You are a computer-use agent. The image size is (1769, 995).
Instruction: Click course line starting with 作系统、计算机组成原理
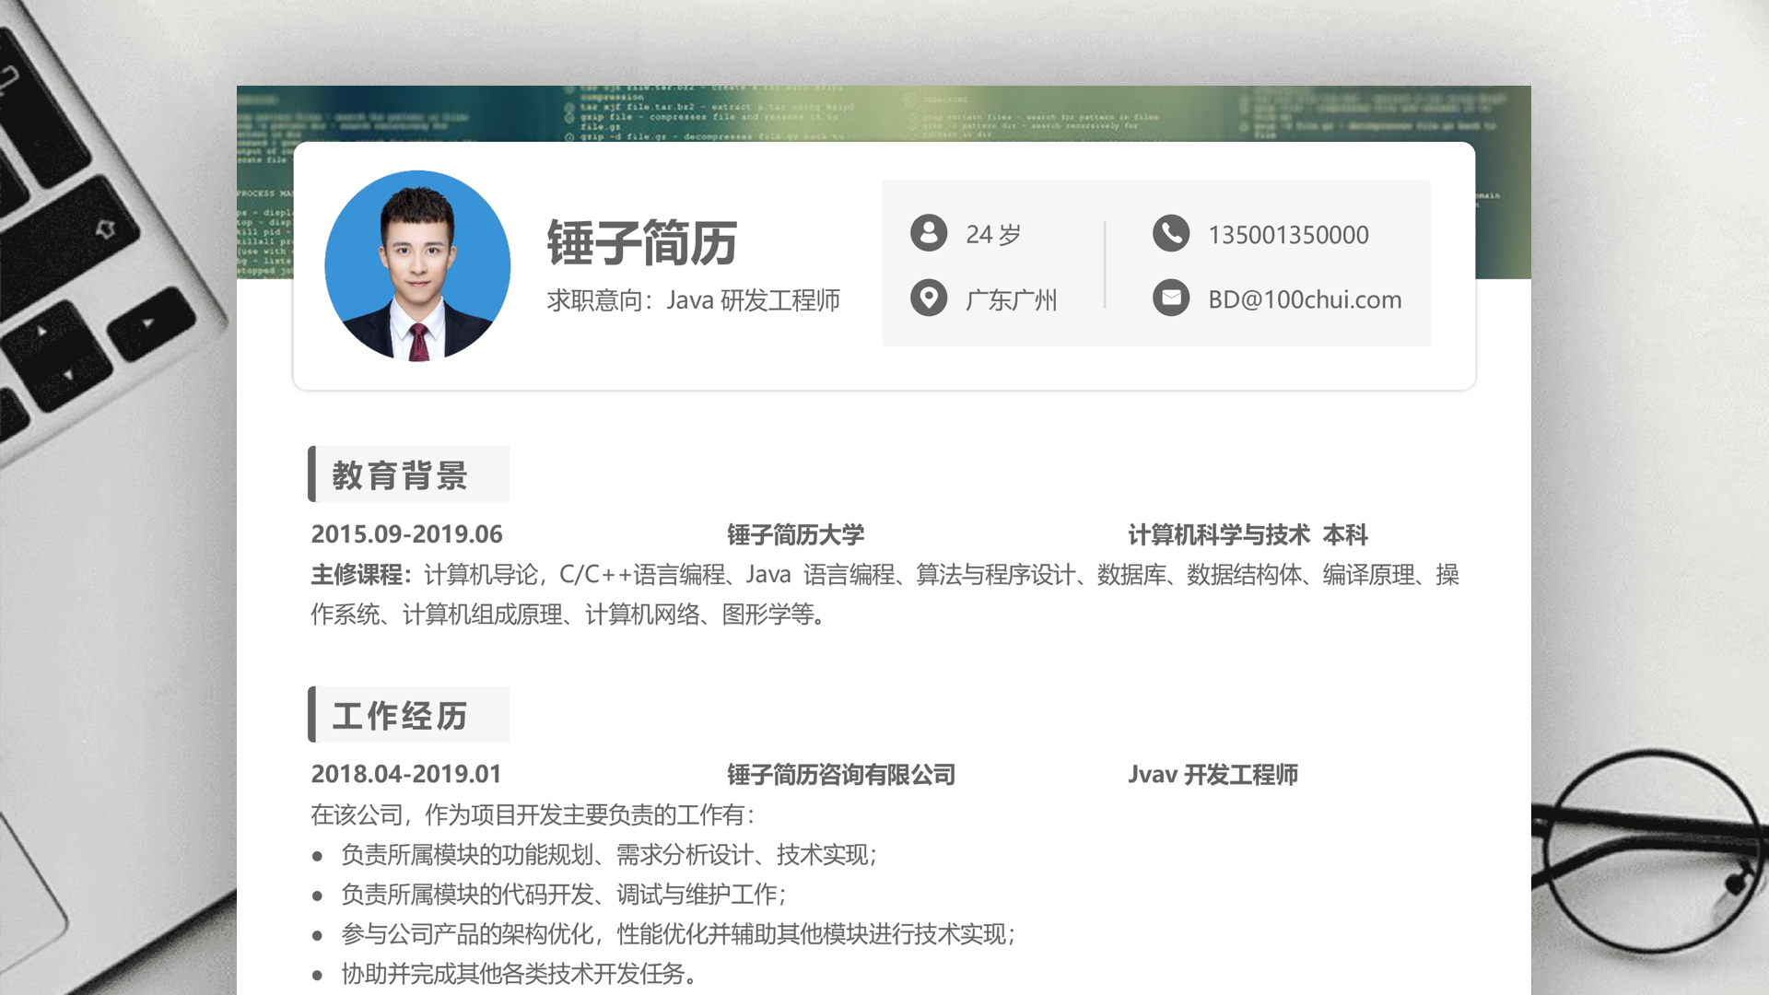[571, 615]
